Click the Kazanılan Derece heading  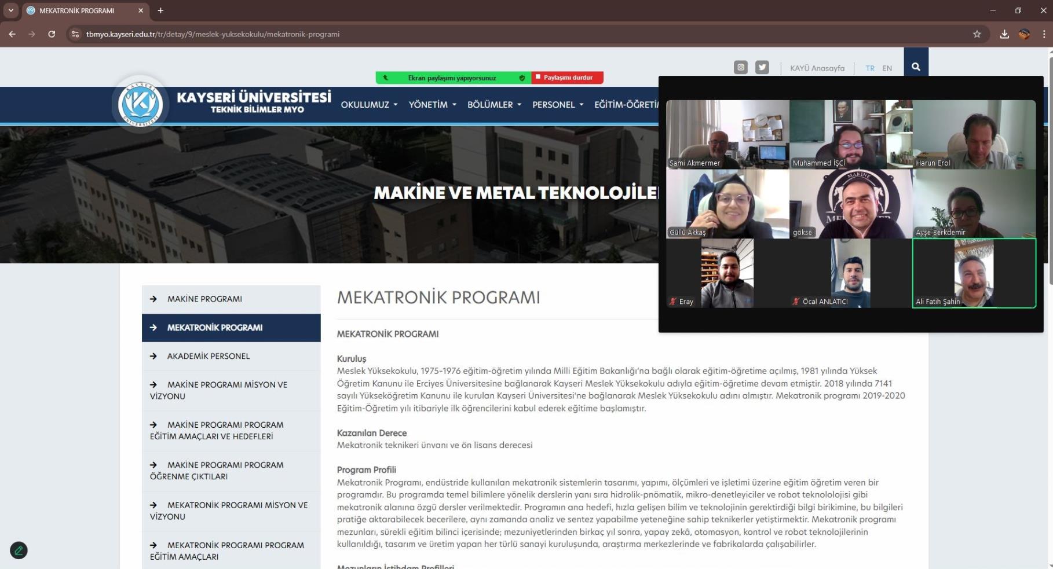point(372,433)
